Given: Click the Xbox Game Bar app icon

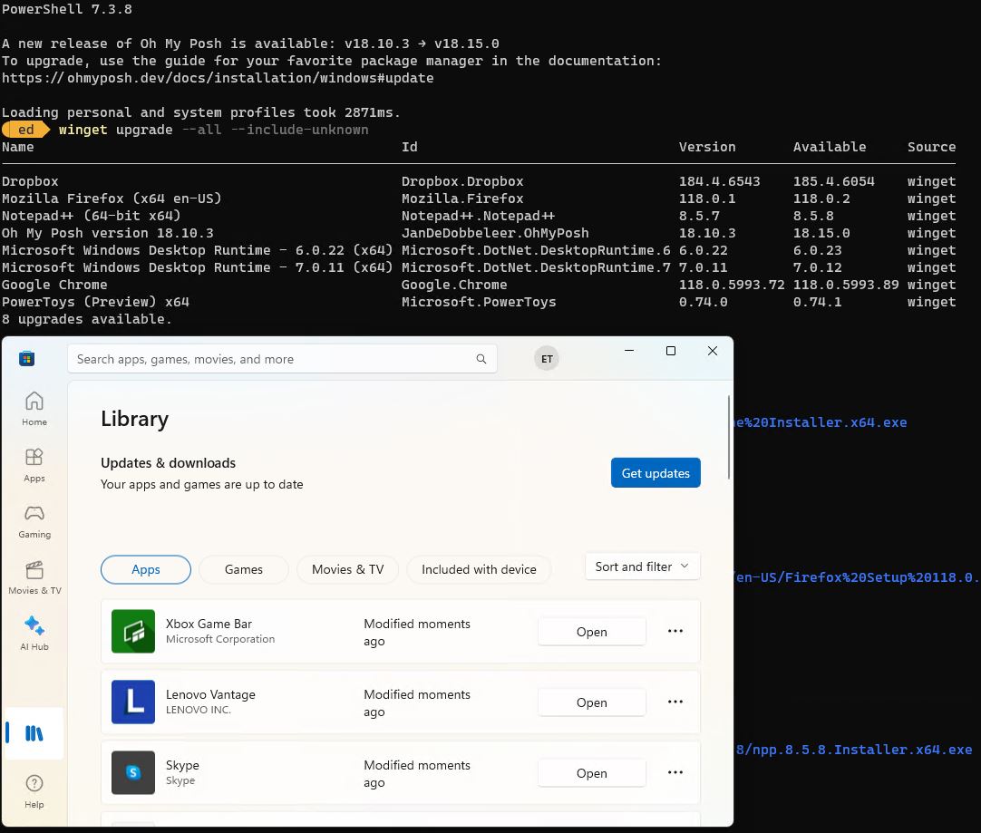Looking at the screenshot, I should point(133,632).
